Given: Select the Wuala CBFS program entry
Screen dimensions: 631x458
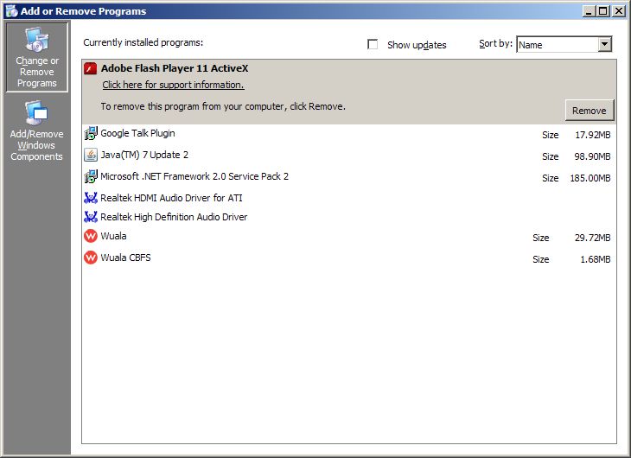Looking at the screenshot, I should point(349,258).
